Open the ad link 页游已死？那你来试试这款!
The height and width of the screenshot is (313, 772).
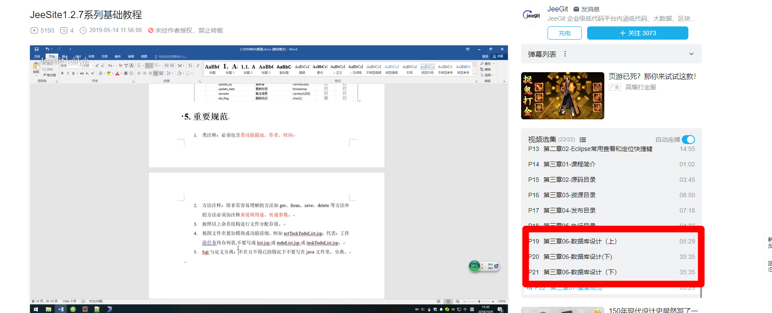(x=652, y=76)
